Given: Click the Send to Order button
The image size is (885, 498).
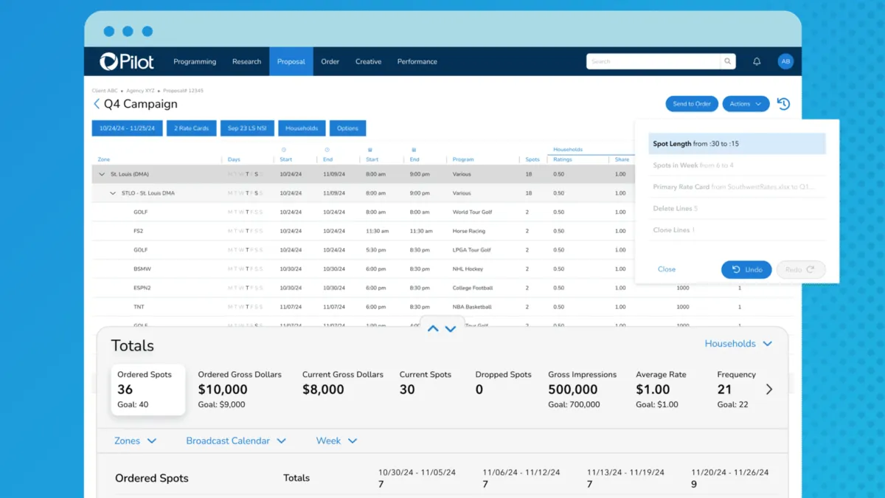Looking at the screenshot, I should [x=691, y=103].
